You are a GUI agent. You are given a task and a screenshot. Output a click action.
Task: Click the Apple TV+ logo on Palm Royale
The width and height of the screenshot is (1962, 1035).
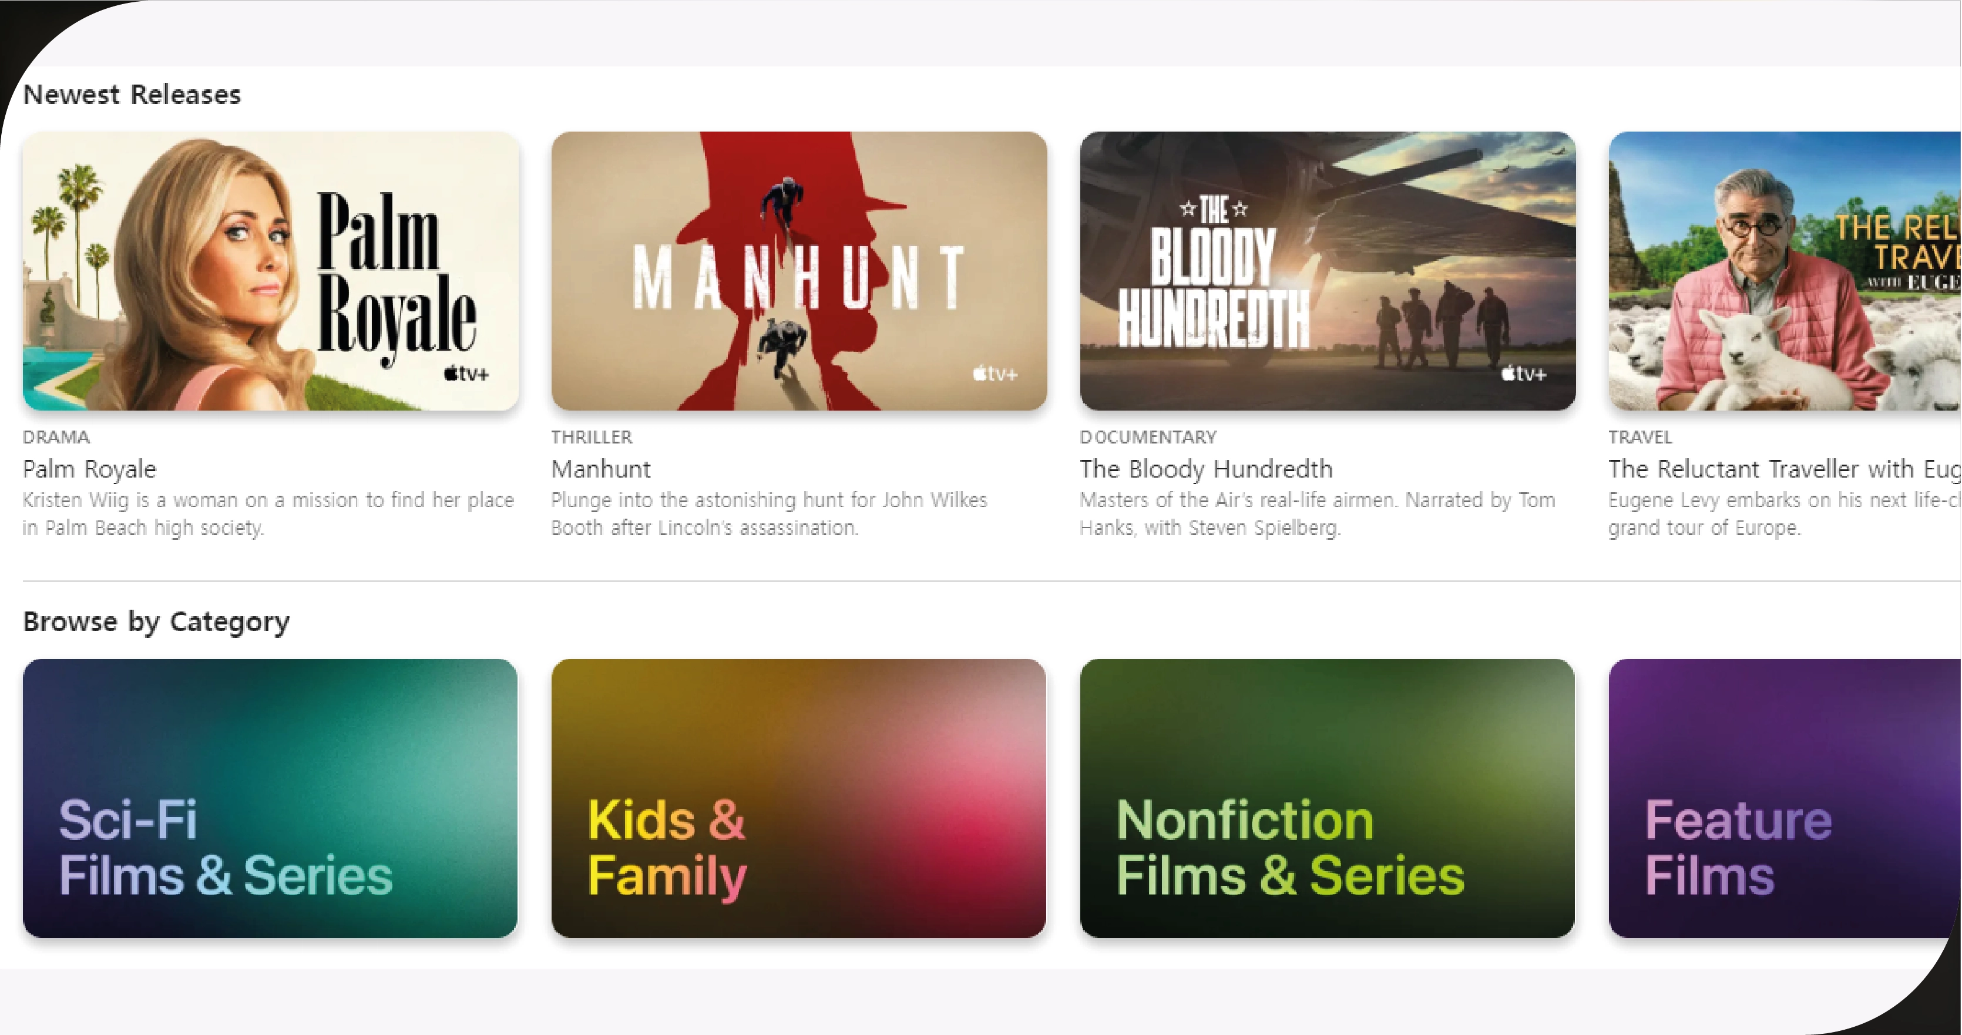(466, 374)
